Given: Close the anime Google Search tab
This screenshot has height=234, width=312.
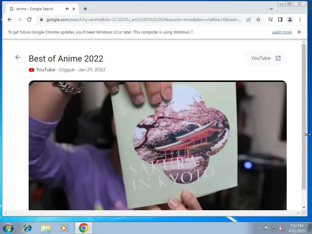Looking at the screenshot, I should click(x=74, y=9).
